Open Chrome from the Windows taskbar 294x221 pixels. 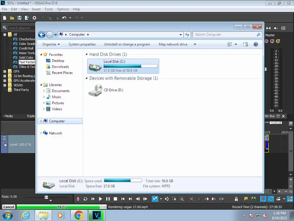(79, 215)
